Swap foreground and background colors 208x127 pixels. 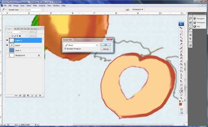click(183, 101)
